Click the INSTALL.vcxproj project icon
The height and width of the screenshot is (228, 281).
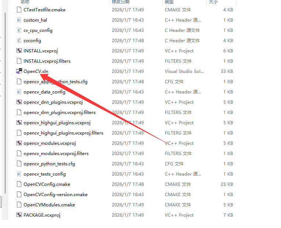click(19, 51)
